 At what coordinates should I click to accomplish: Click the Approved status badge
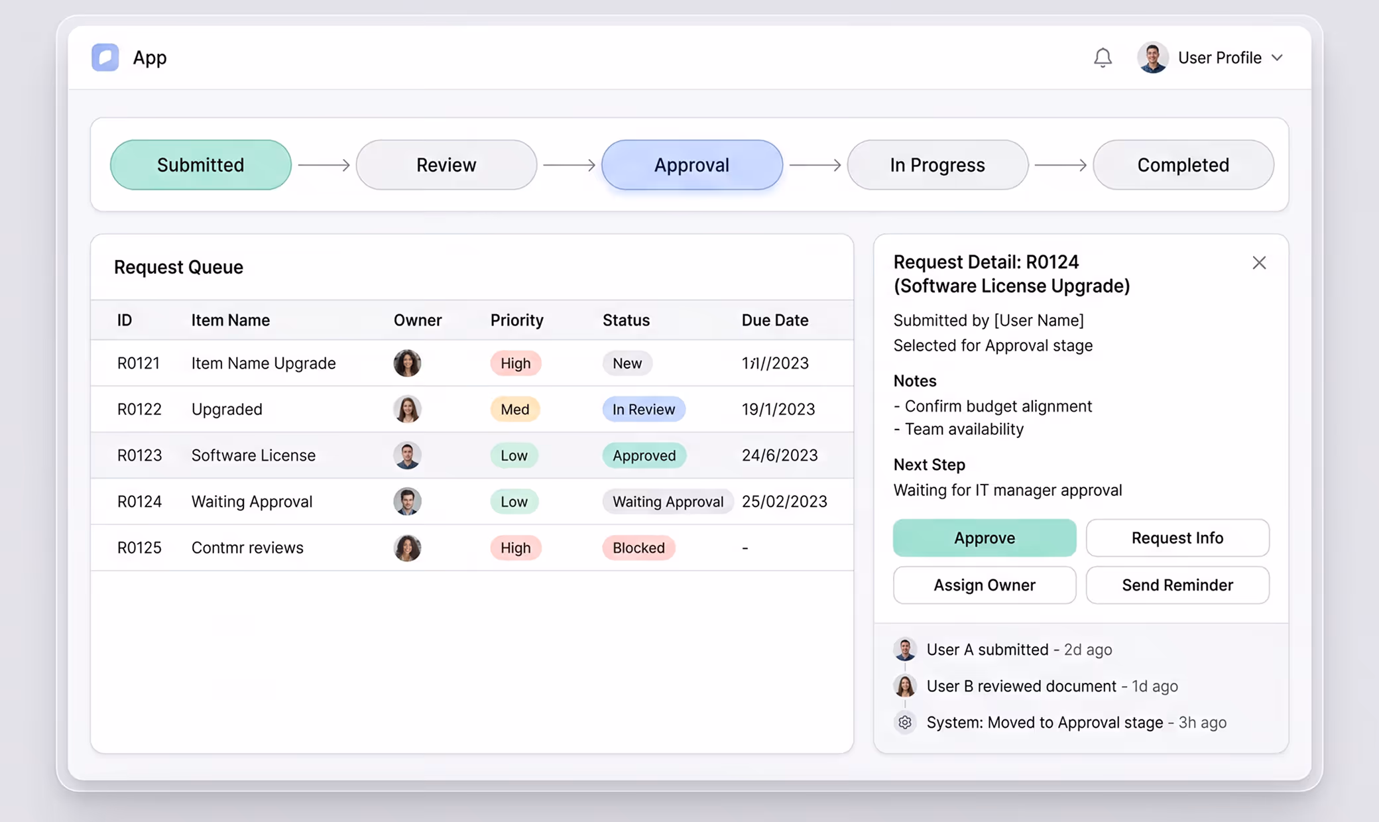coord(644,455)
